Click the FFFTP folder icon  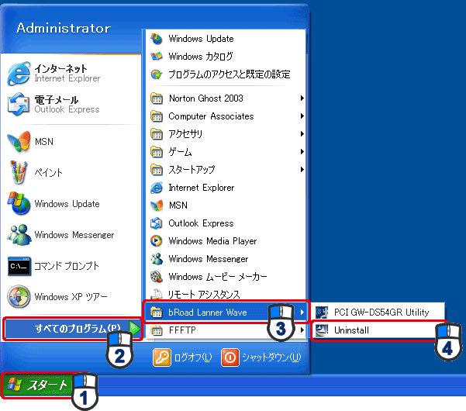click(x=157, y=330)
